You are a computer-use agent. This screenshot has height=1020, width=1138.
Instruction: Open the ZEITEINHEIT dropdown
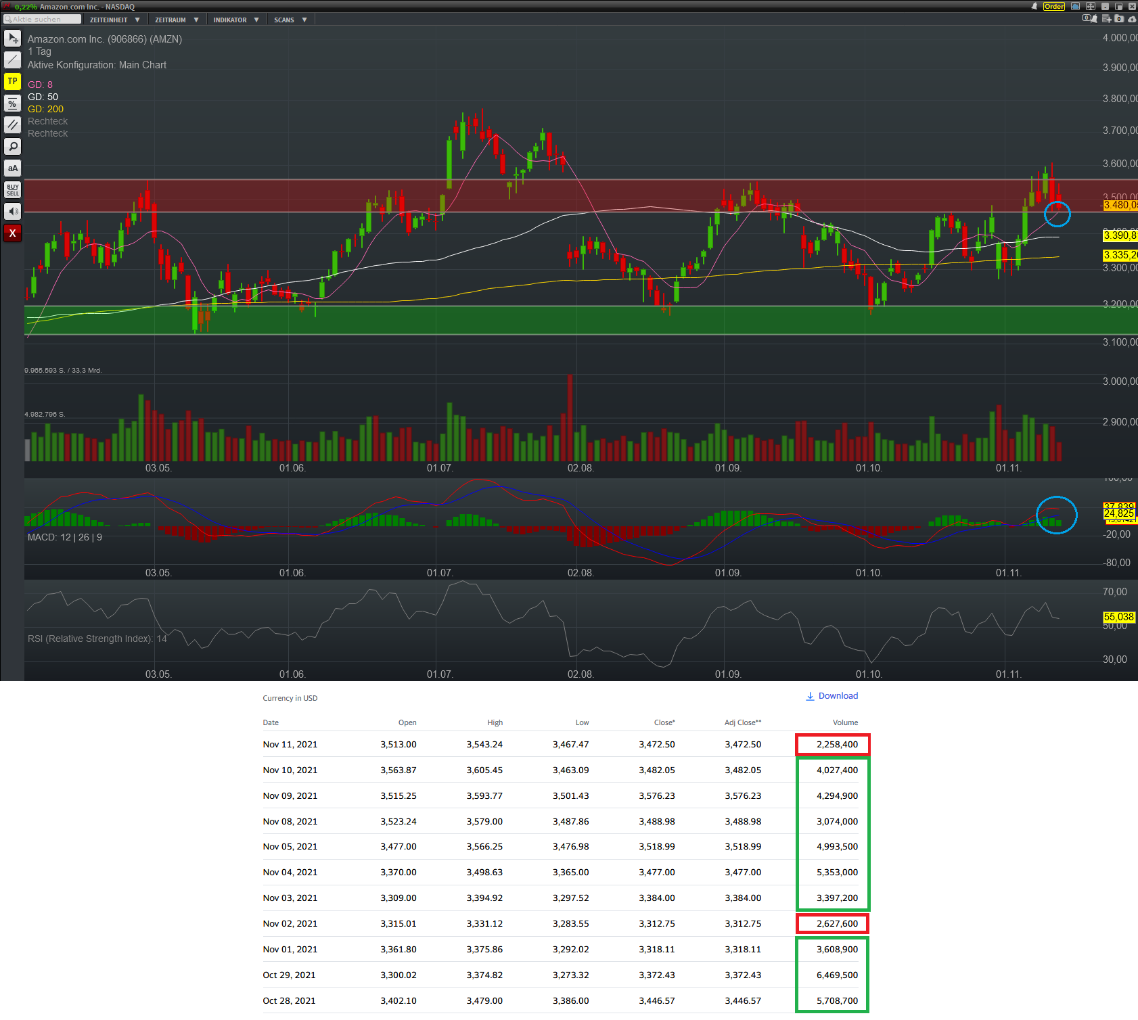[x=114, y=20]
